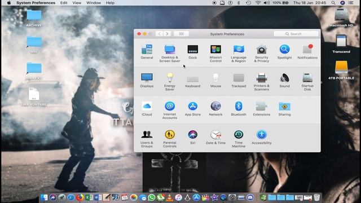Open General preferences pane
The width and height of the screenshot is (361, 203).
tap(147, 52)
